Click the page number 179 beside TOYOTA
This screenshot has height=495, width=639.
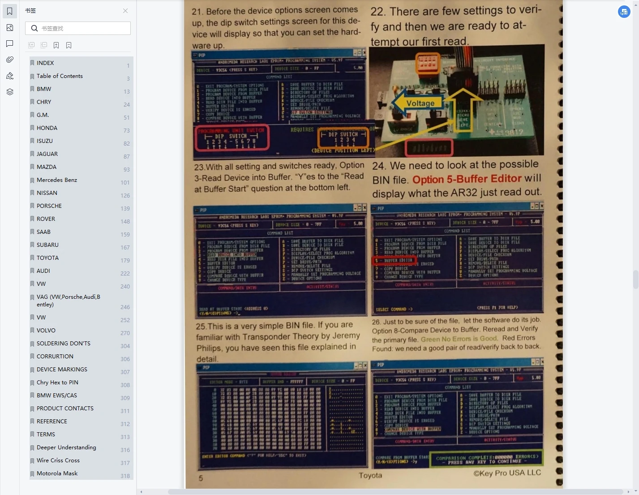(125, 261)
